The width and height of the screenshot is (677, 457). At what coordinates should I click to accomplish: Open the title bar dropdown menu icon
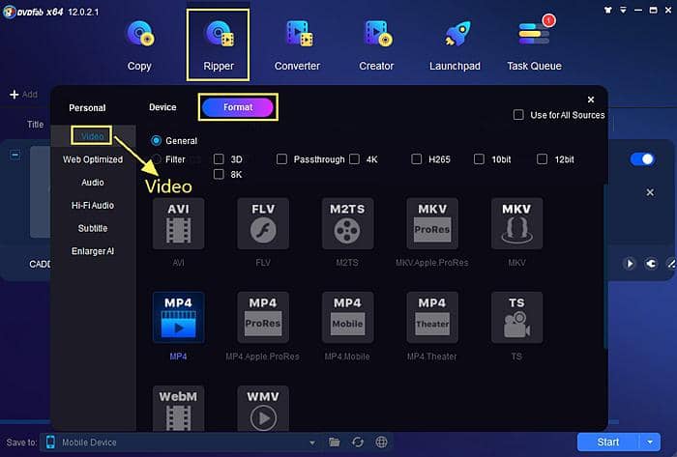pyautogui.click(x=623, y=10)
